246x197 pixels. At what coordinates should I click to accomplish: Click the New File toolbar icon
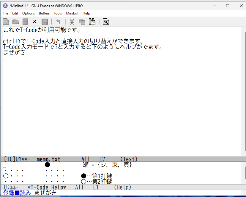click(x=6, y=22)
